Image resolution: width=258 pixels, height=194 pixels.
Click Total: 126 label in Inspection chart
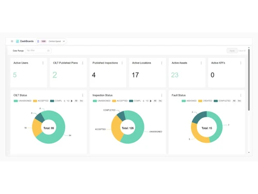click(x=127, y=128)
